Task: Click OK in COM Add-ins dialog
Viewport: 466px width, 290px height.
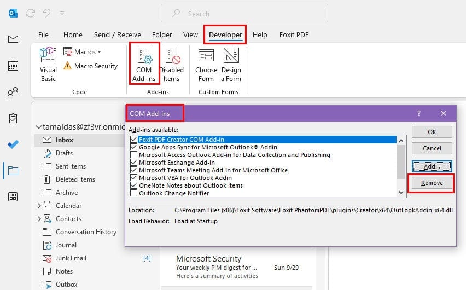Action: [432, 132]
